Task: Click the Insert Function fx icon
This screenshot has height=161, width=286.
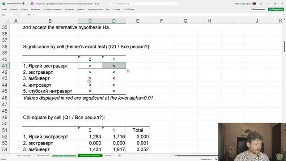Action: [x=29, y=15]
